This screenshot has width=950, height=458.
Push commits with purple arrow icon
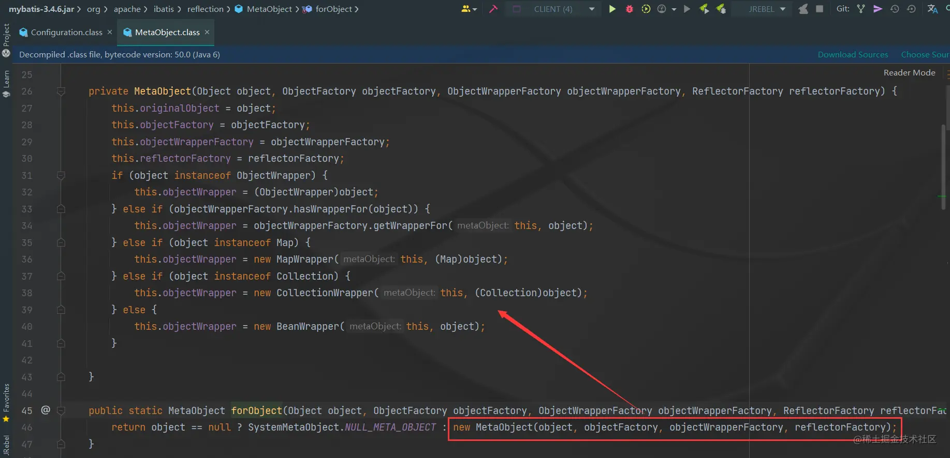[878, 9]
